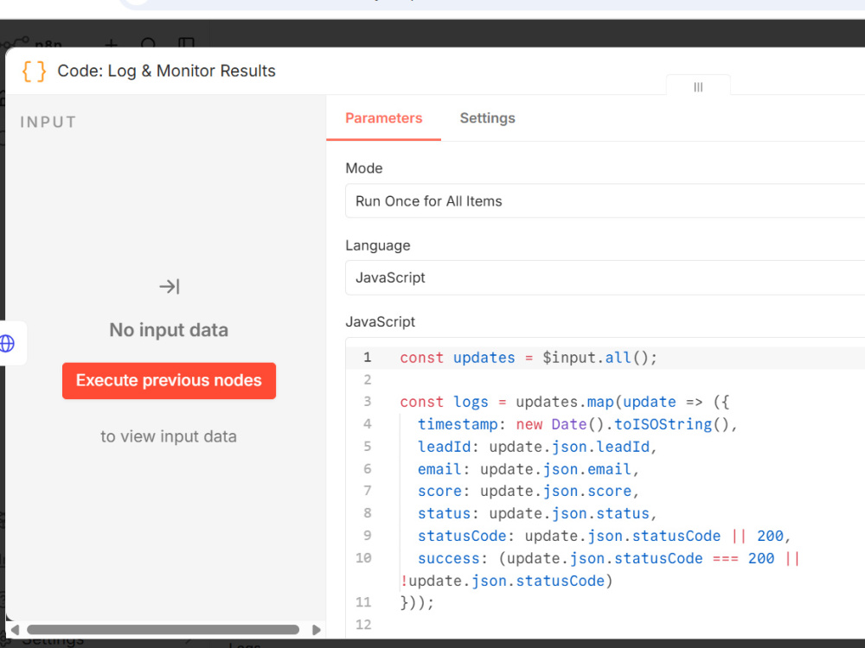Click line number 11 in gutter
The width and height of the screenshot is (865, 648).
pyautogui.click(x=363, y=602)
